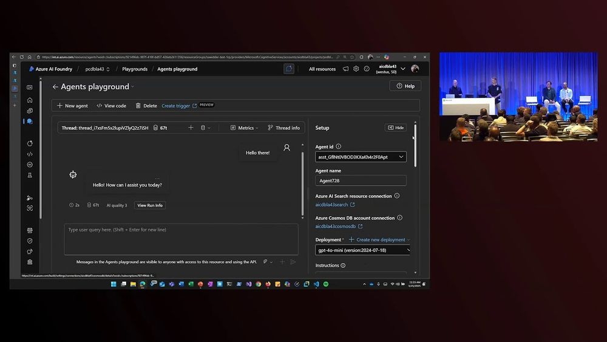Refresh the browser page
This screenshot has width=607, height=342.
(x=22, y=57)
